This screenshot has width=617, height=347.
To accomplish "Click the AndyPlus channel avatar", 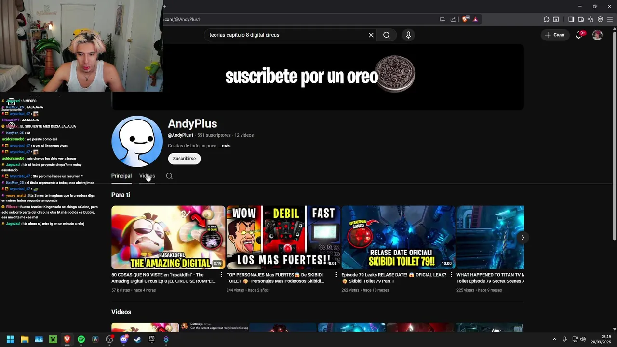I will 137,141.
